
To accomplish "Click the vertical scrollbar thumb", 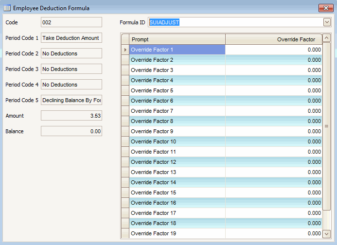I will (x=326, y=125).
